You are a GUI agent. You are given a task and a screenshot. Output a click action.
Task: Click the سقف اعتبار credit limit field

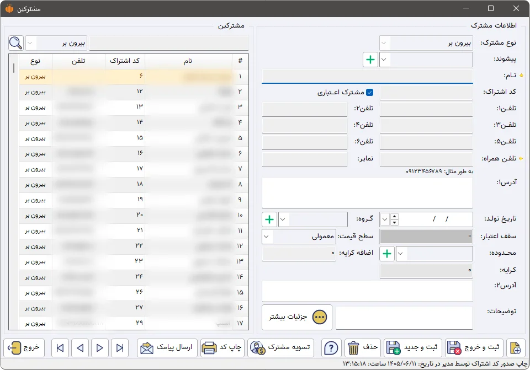pyautogui.click(x=426, y=237)
